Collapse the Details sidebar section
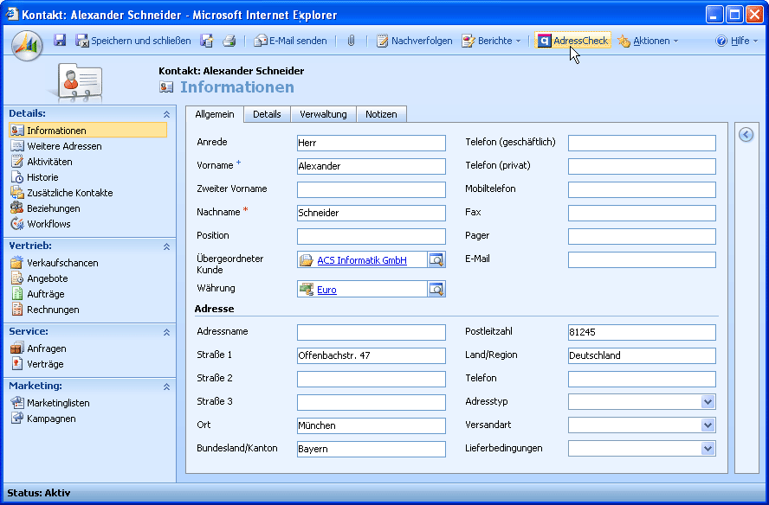The height and width of the screenshot is (505, 769). pos(167,114)
